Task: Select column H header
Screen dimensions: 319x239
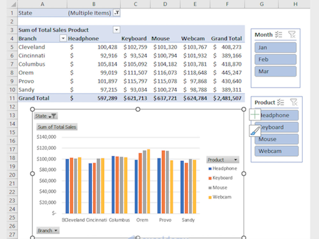Action: point(295,4)
